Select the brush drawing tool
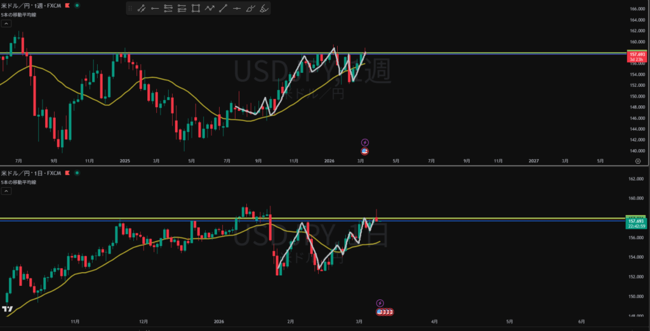 point(251,8)
